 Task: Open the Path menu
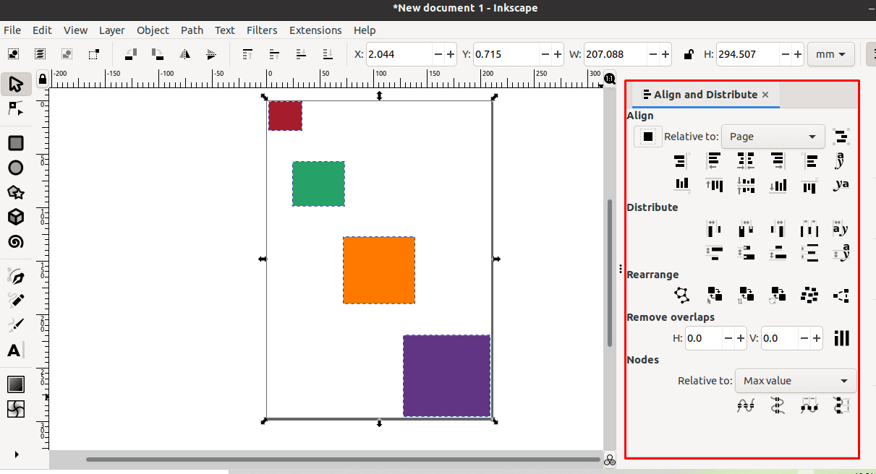(192, 30)
